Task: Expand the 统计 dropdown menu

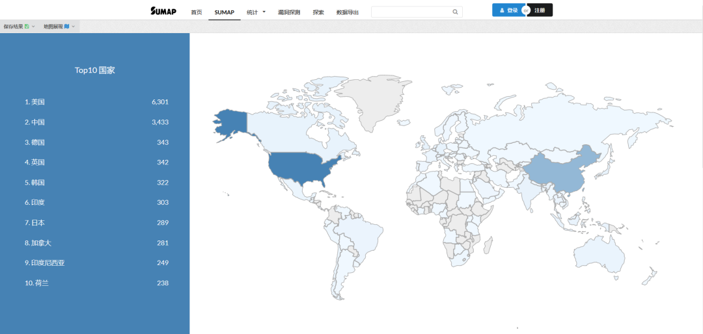Action: point(256,12)
